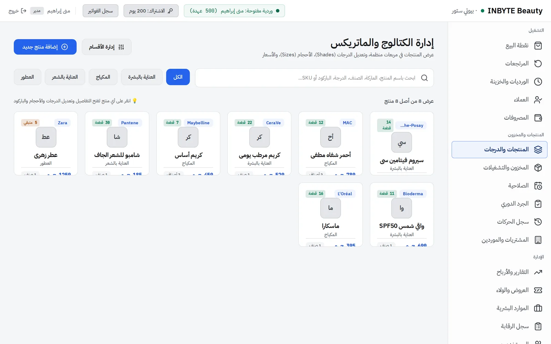The image size is (551, 344).
Task: Click the الصلاحية calendar icon
Action: 538,186
